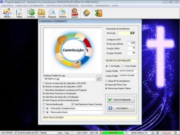Screen dimensions: 180x135
Task: Click the green checkmark on Salvar Configuração
Action: (x=110, y=100)
